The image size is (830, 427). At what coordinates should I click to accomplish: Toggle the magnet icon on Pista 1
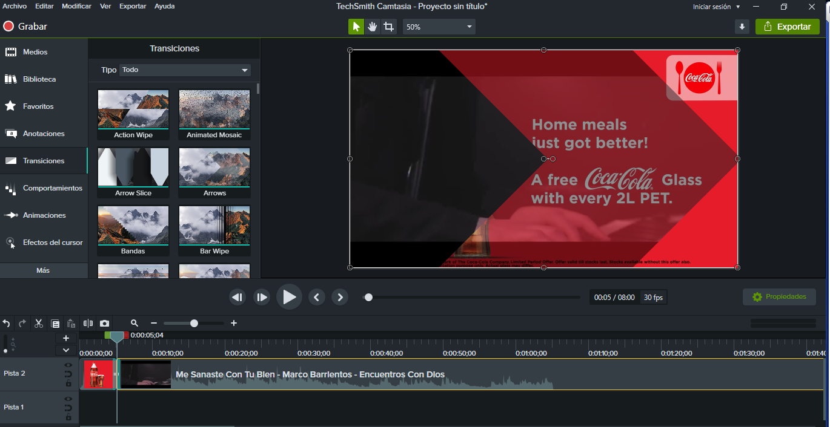pos(68,408)
